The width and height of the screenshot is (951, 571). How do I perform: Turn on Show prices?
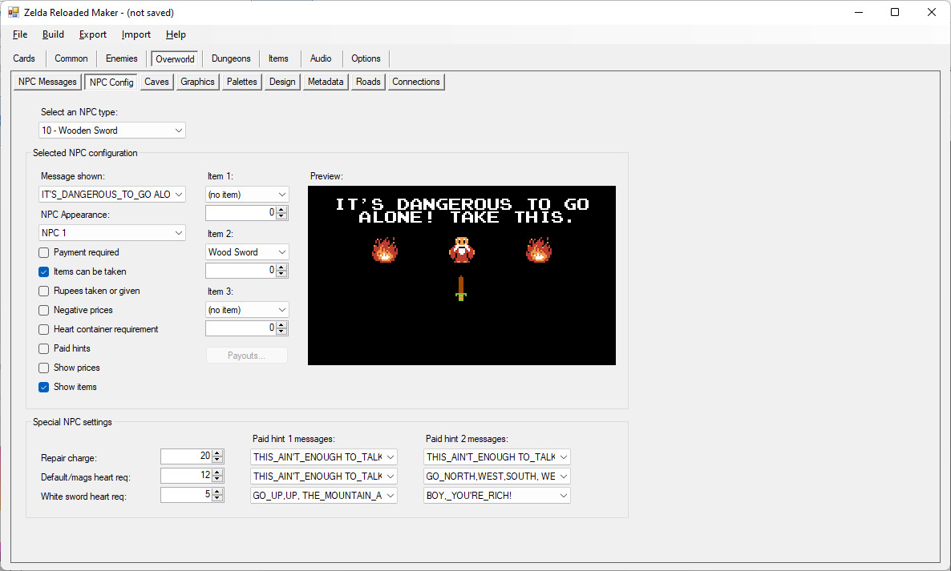[x=43, y=368]
